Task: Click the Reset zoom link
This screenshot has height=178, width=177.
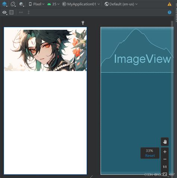Action: [150, 156]
